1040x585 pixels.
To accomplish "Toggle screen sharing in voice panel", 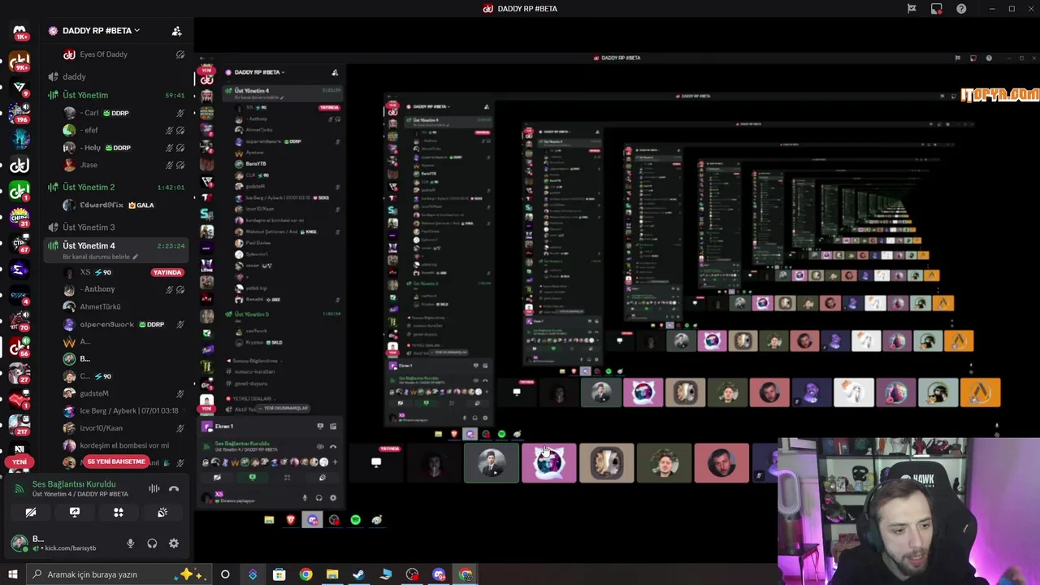I will point(75,513).
